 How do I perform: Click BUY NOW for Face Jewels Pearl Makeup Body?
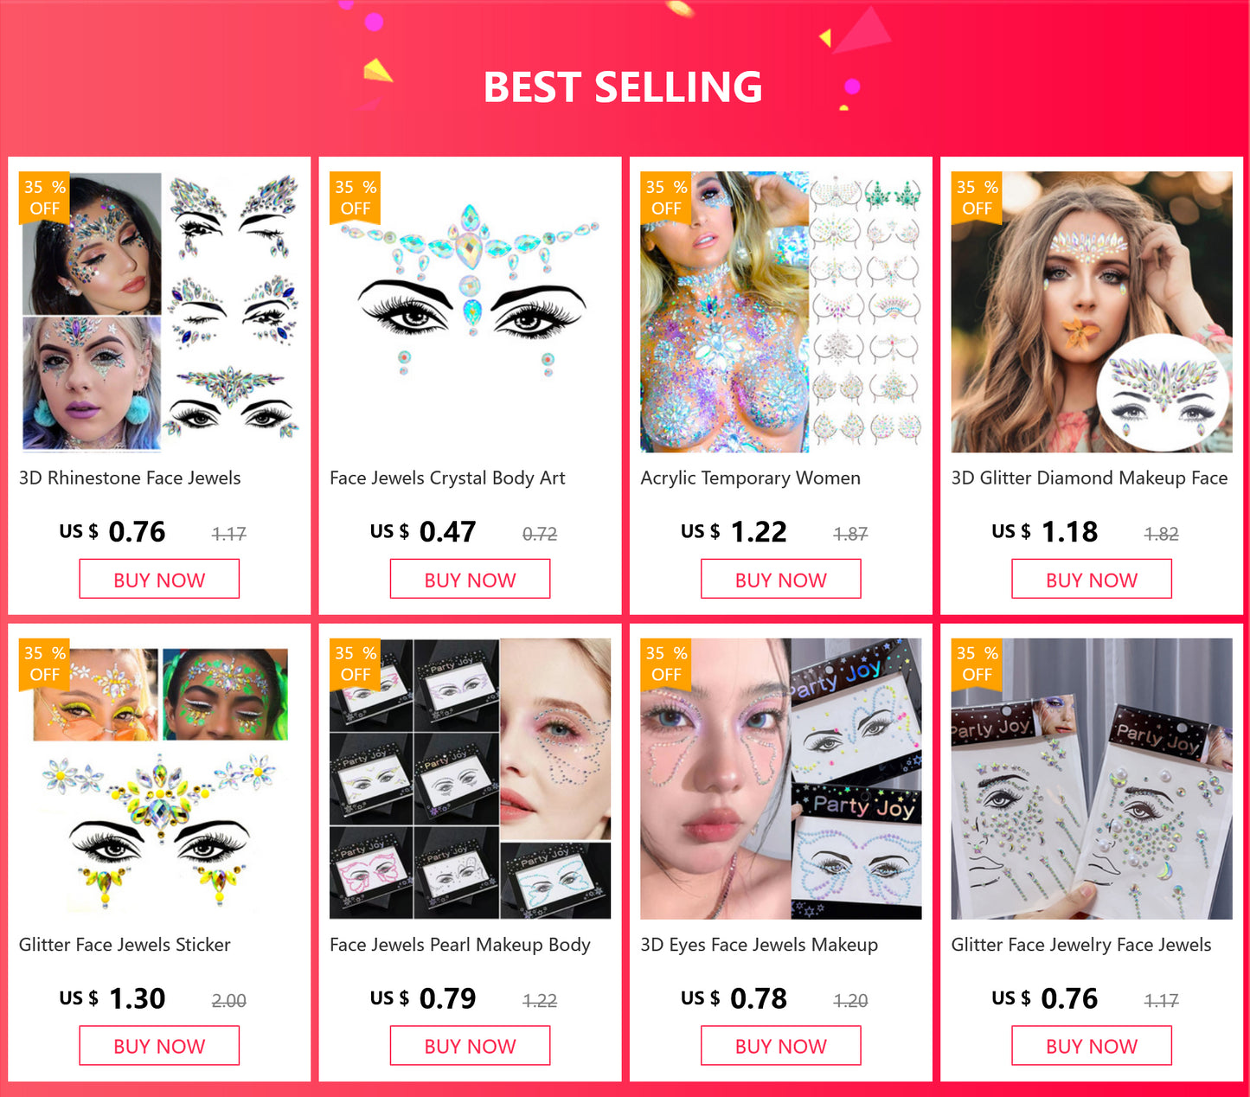point(470,1045)
